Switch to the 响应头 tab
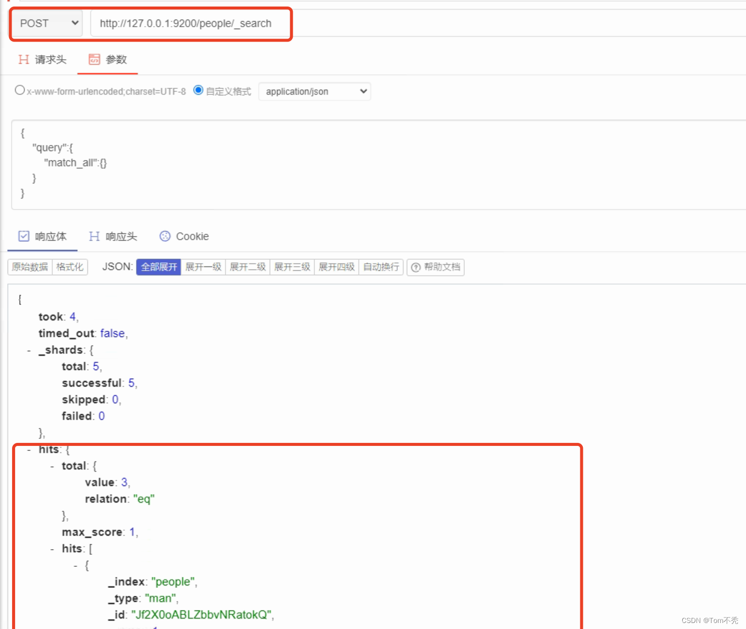746x629 pixels. point(113,236)
